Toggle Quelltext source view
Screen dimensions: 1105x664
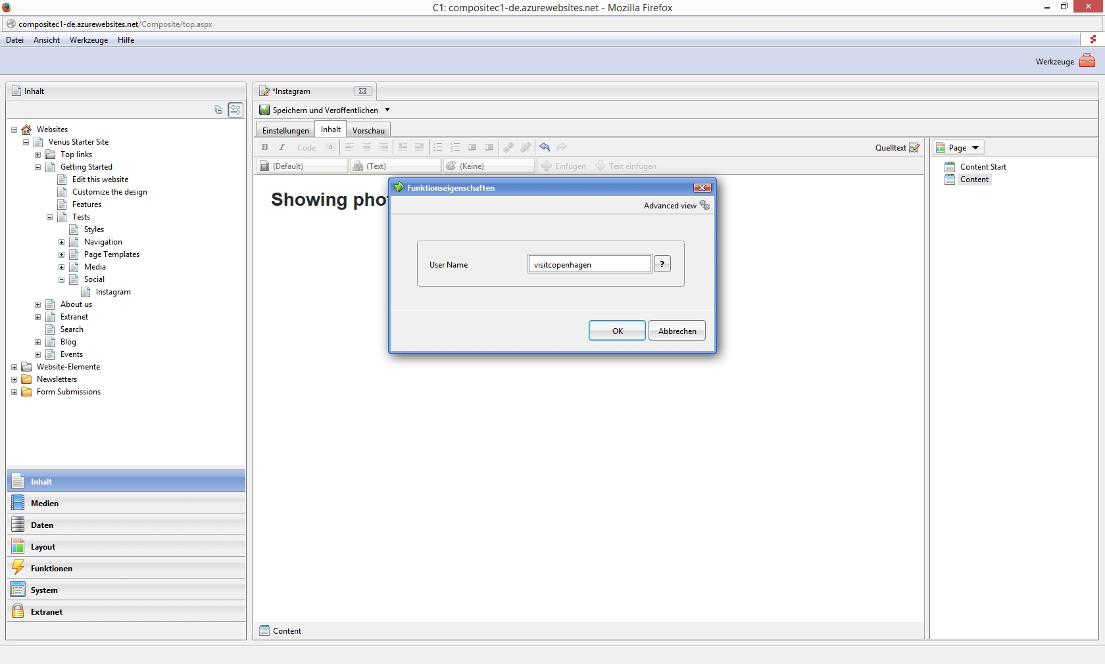(897, 147)
